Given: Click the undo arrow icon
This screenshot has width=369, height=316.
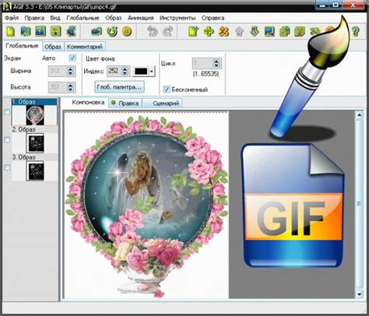Looking at the screenshot, I should tap(153, 31).
